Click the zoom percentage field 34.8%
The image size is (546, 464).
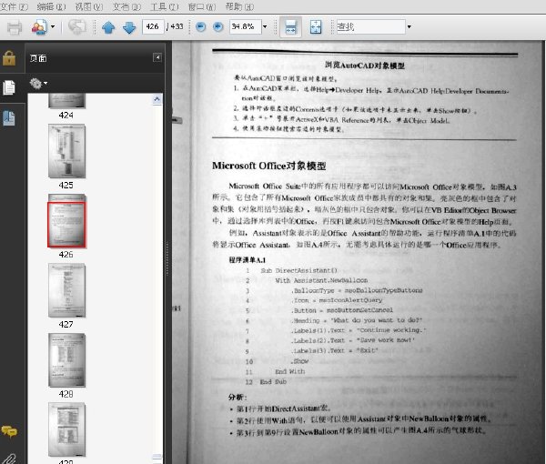click(x=245, y=26)
